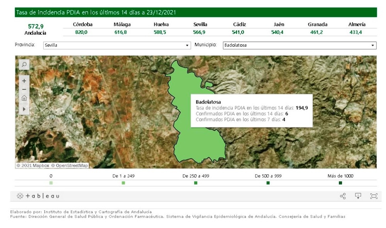Click the Tableau logo
This screenshot has height=228, width=386.
click(38, 196)
